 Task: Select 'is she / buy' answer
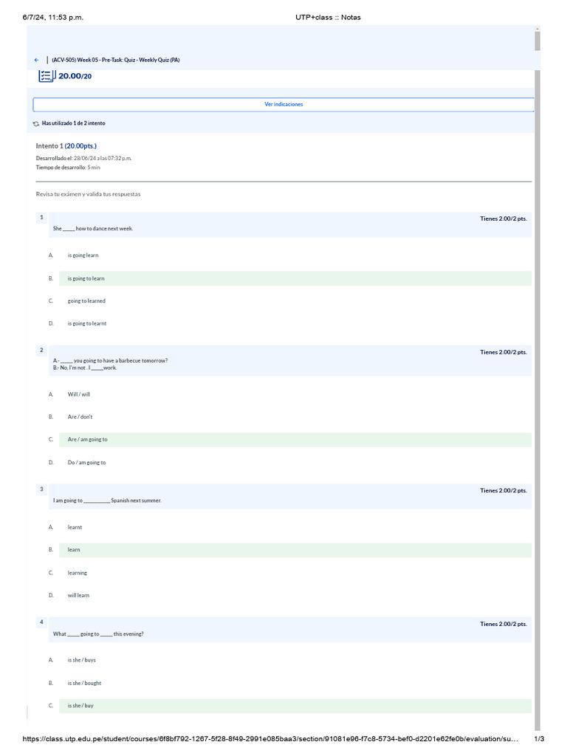(80, 706)
